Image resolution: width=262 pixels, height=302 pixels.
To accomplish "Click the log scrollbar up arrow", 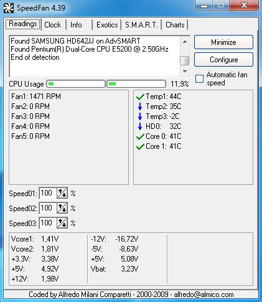I will pyautogui.click(x=185, y=42).
